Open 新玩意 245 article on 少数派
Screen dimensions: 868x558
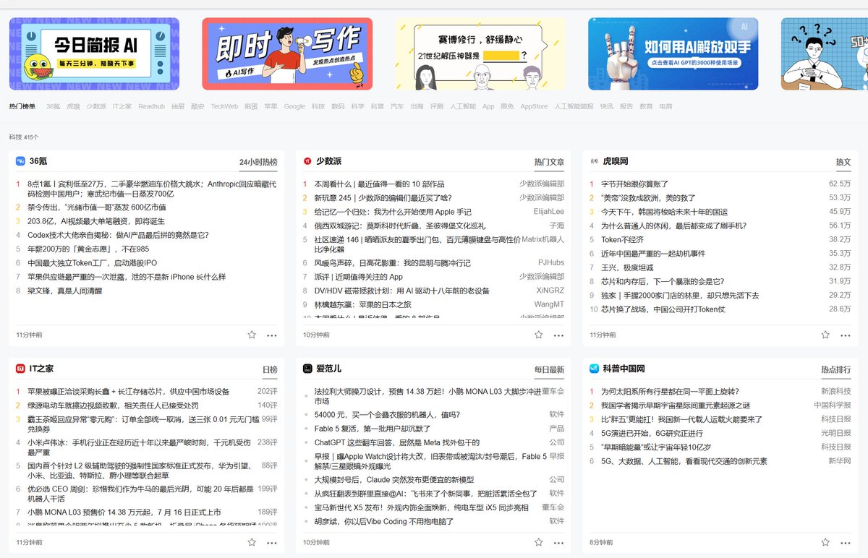tap(383, 198)
